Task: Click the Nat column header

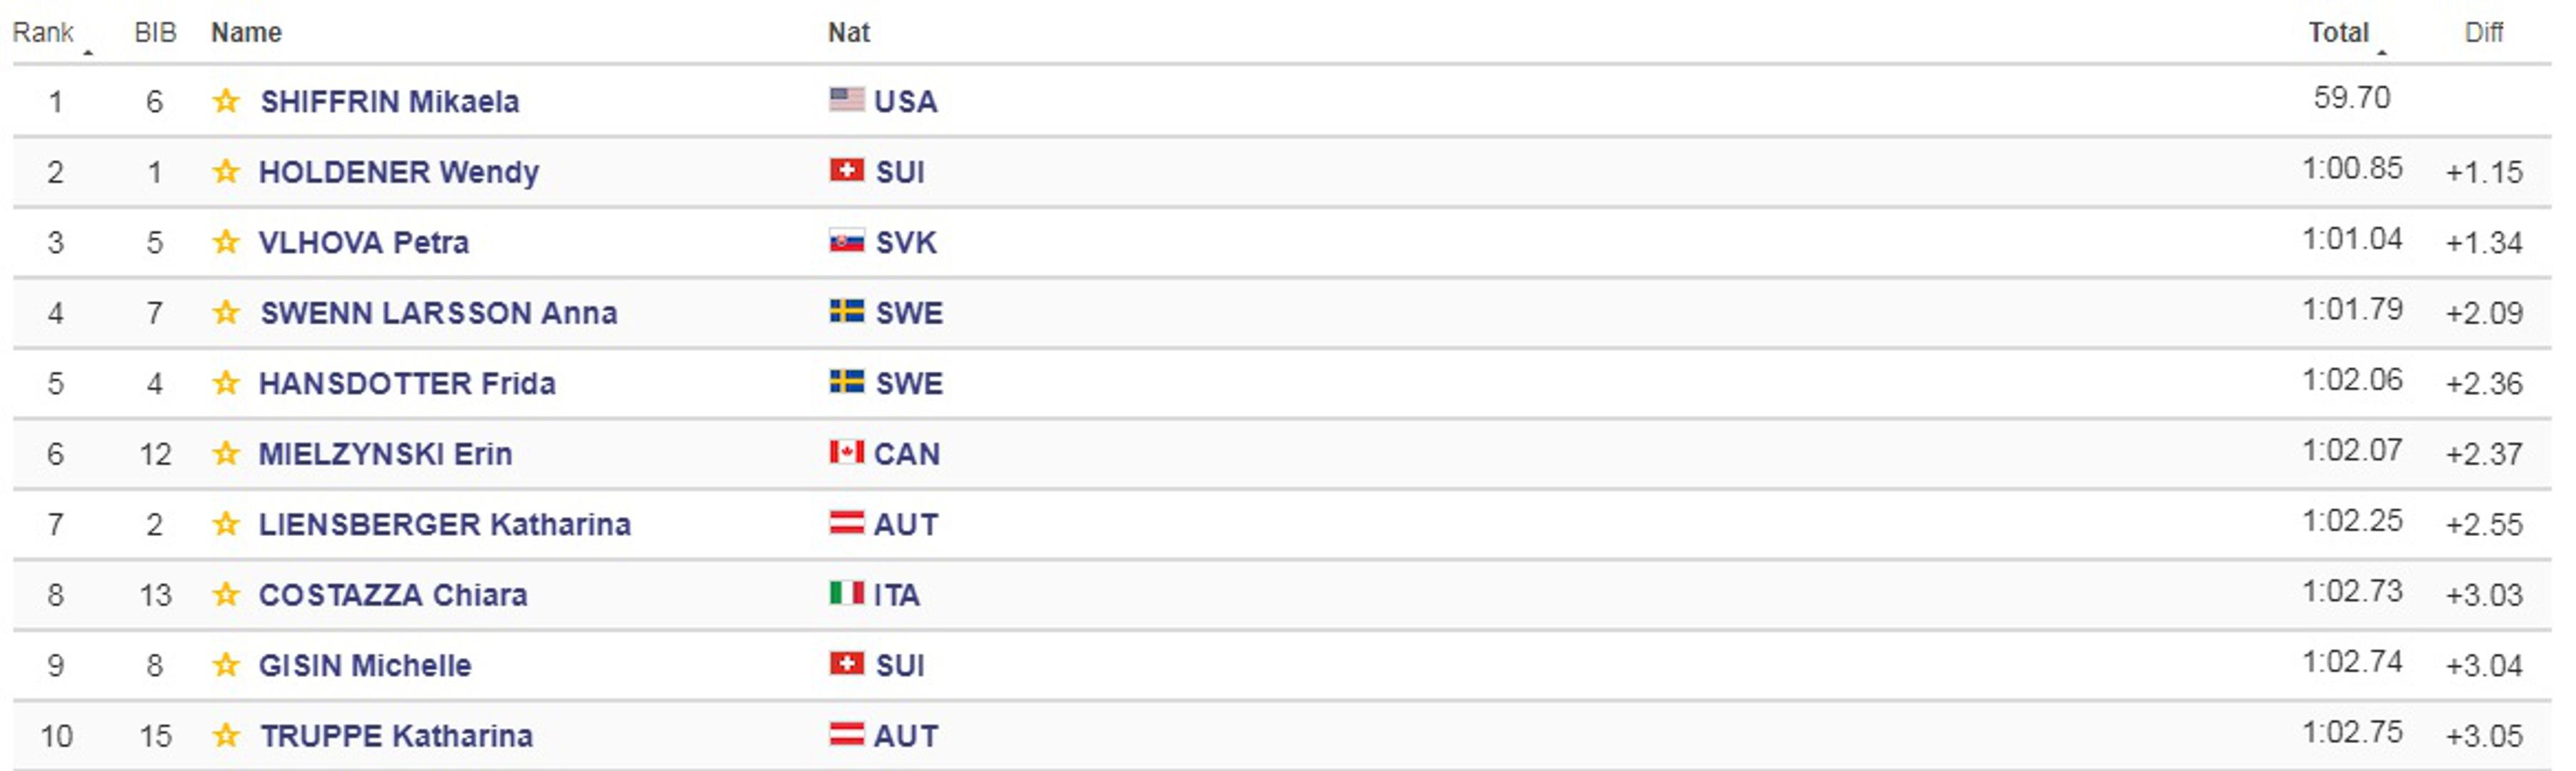Action: [848, 33]
